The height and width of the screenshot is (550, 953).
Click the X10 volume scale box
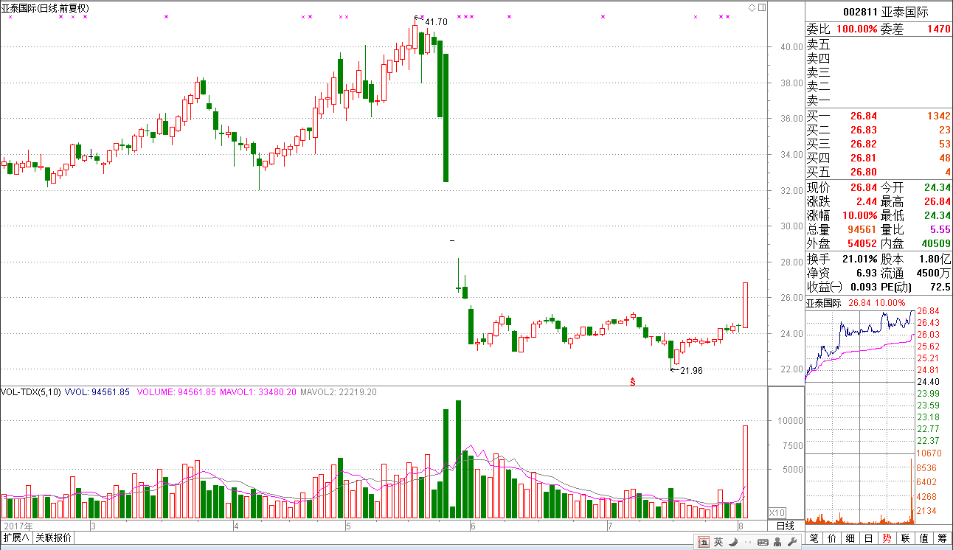click(x=777, y=512)
